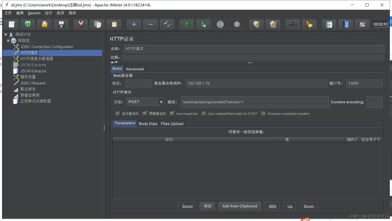This screenshot has width=392, height=221.
Task: Start the test with green play icon
Action: (x=187, y=24)
